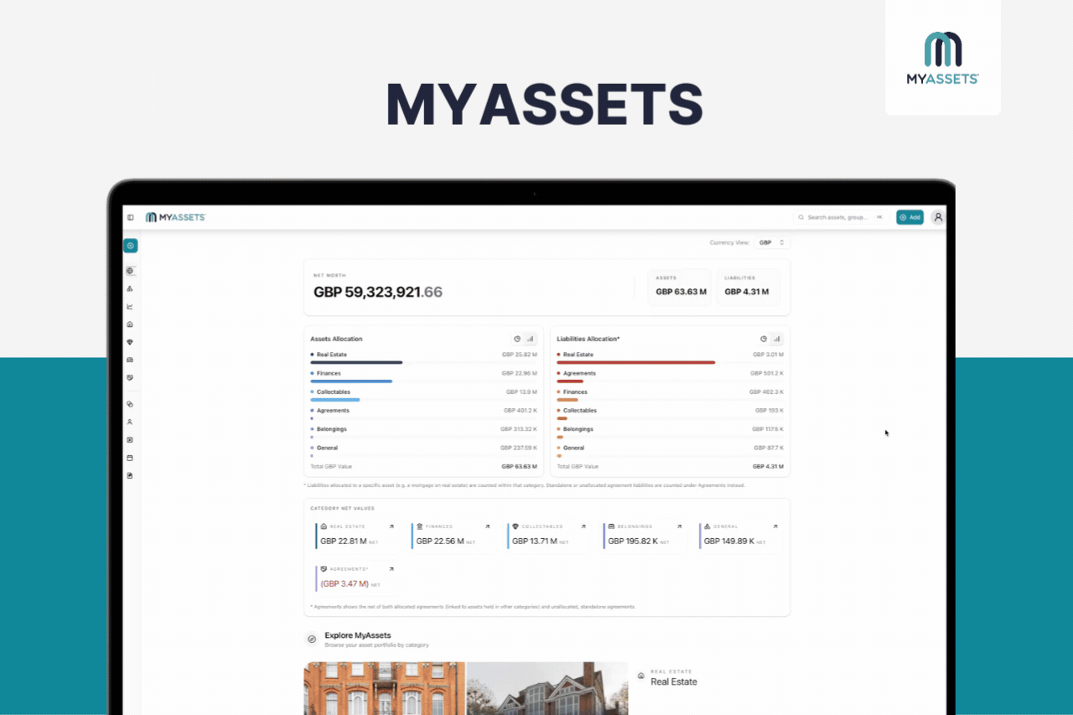
Task: Click the Liabilities GBP 4.31 M summary box
Action: 749,287
